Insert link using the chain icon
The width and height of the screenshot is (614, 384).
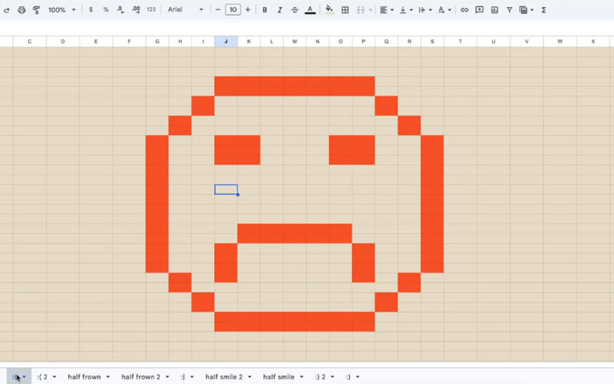464,11
